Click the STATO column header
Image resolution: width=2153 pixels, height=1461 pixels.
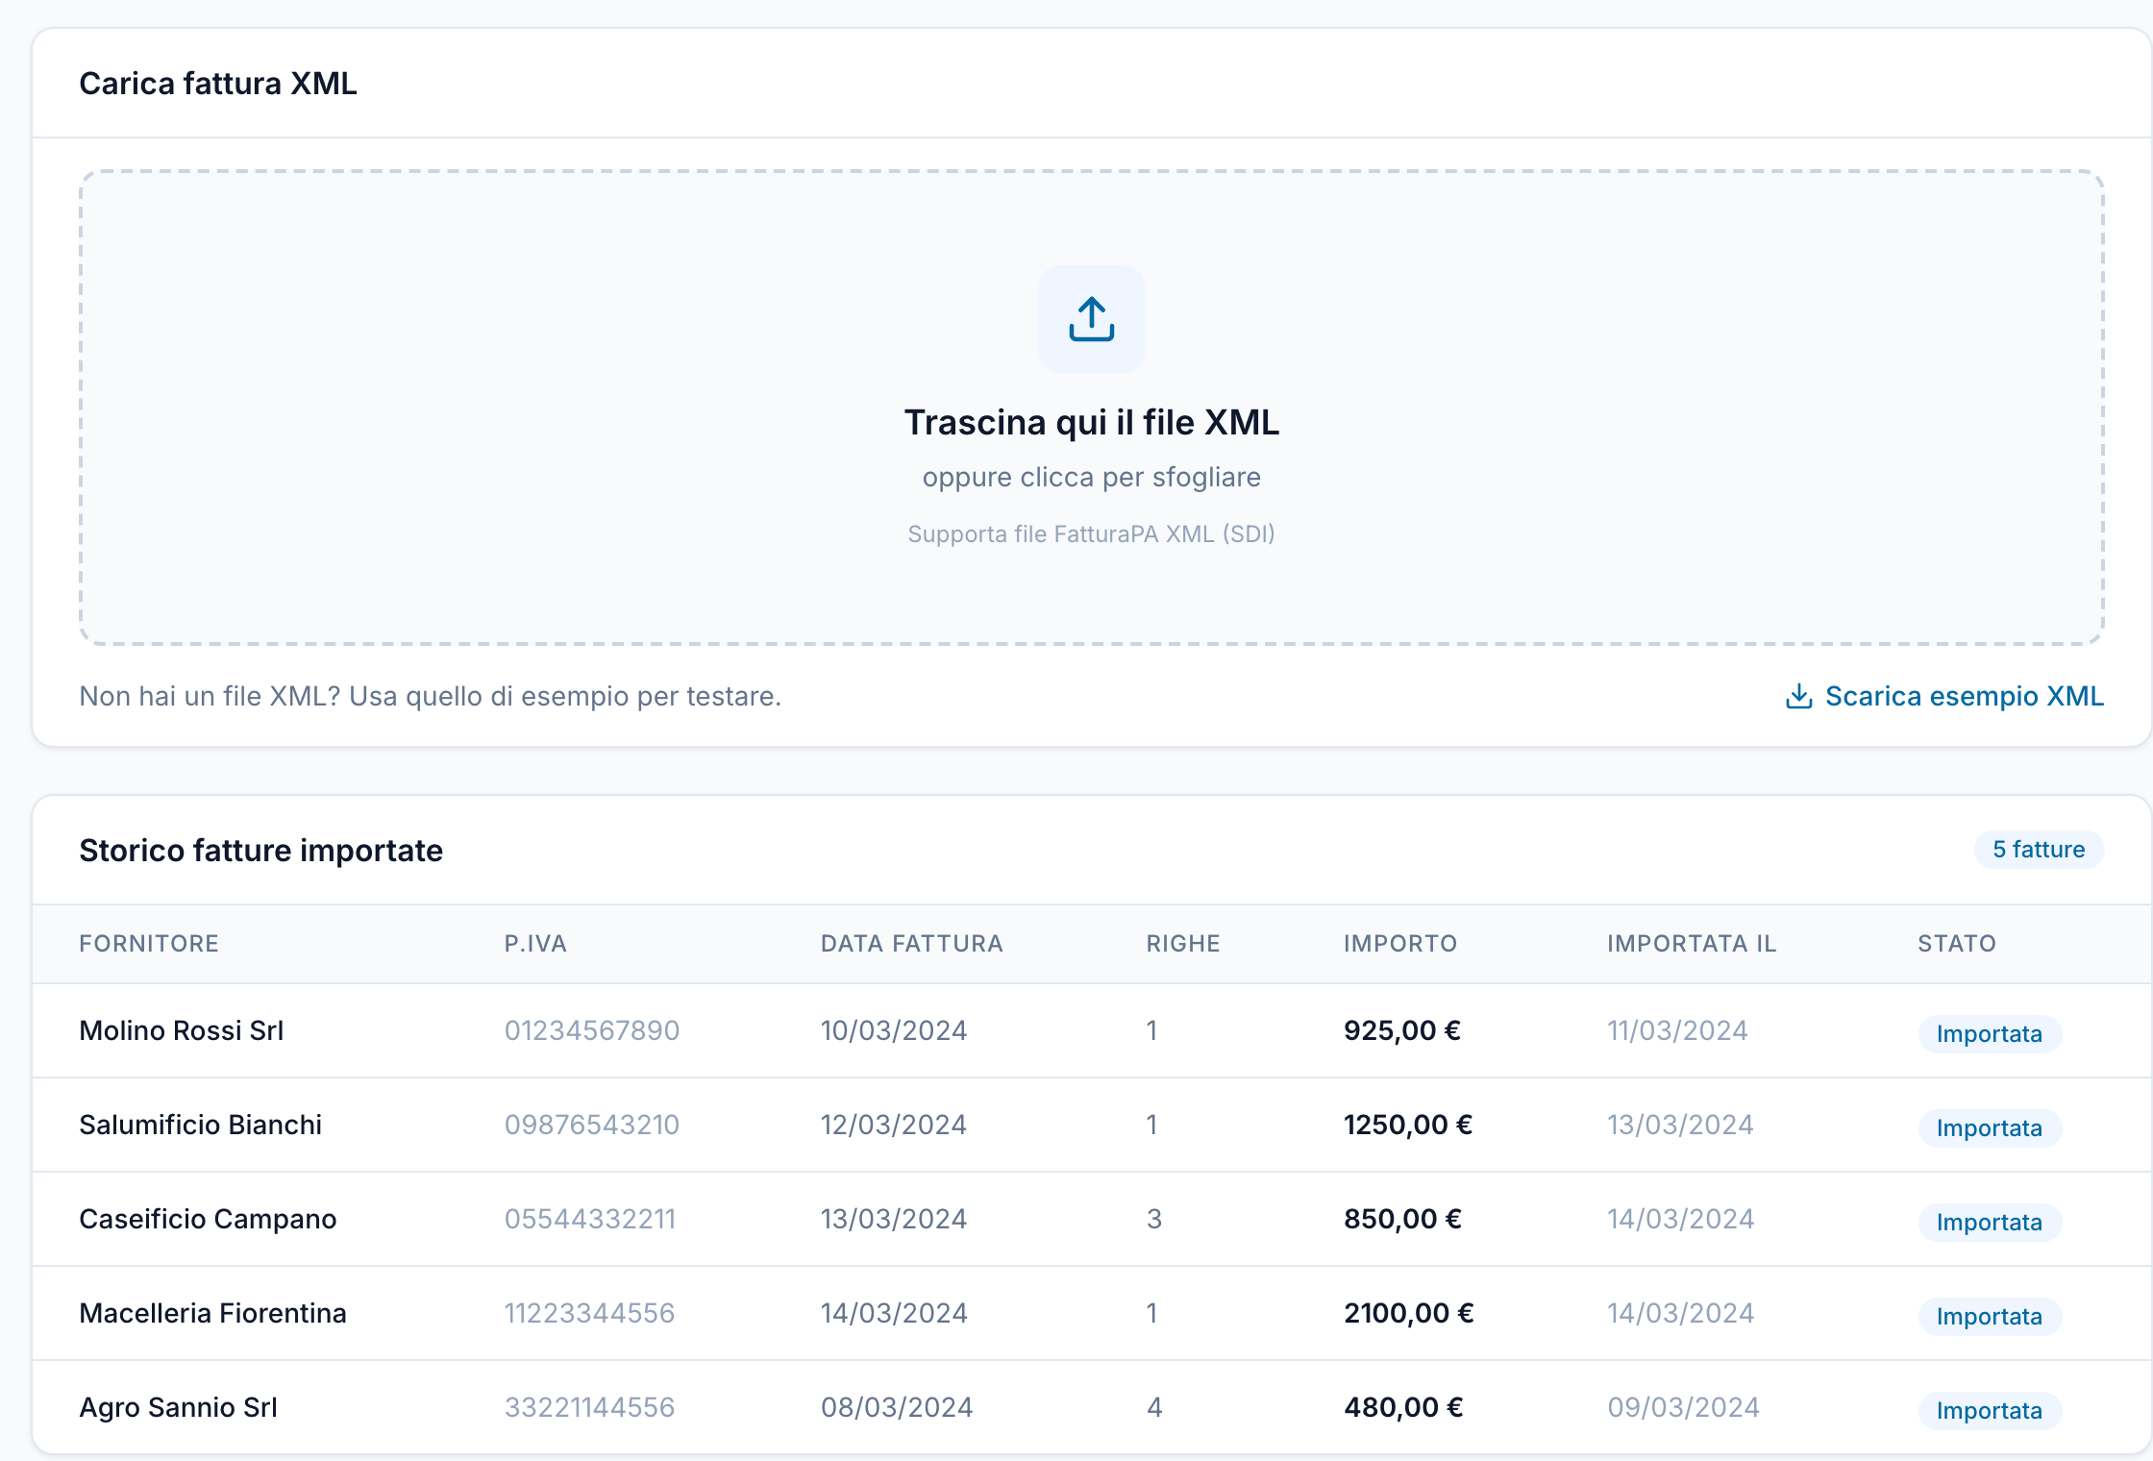coord(1956,944)
